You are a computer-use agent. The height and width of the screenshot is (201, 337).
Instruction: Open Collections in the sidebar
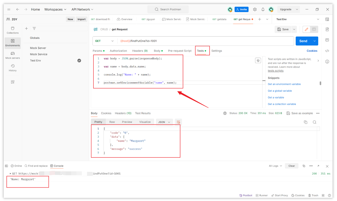tap(13, 30)
